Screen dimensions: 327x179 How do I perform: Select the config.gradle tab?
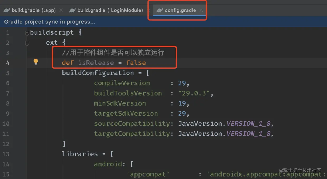pyautogui.click(x=180, y=10)
